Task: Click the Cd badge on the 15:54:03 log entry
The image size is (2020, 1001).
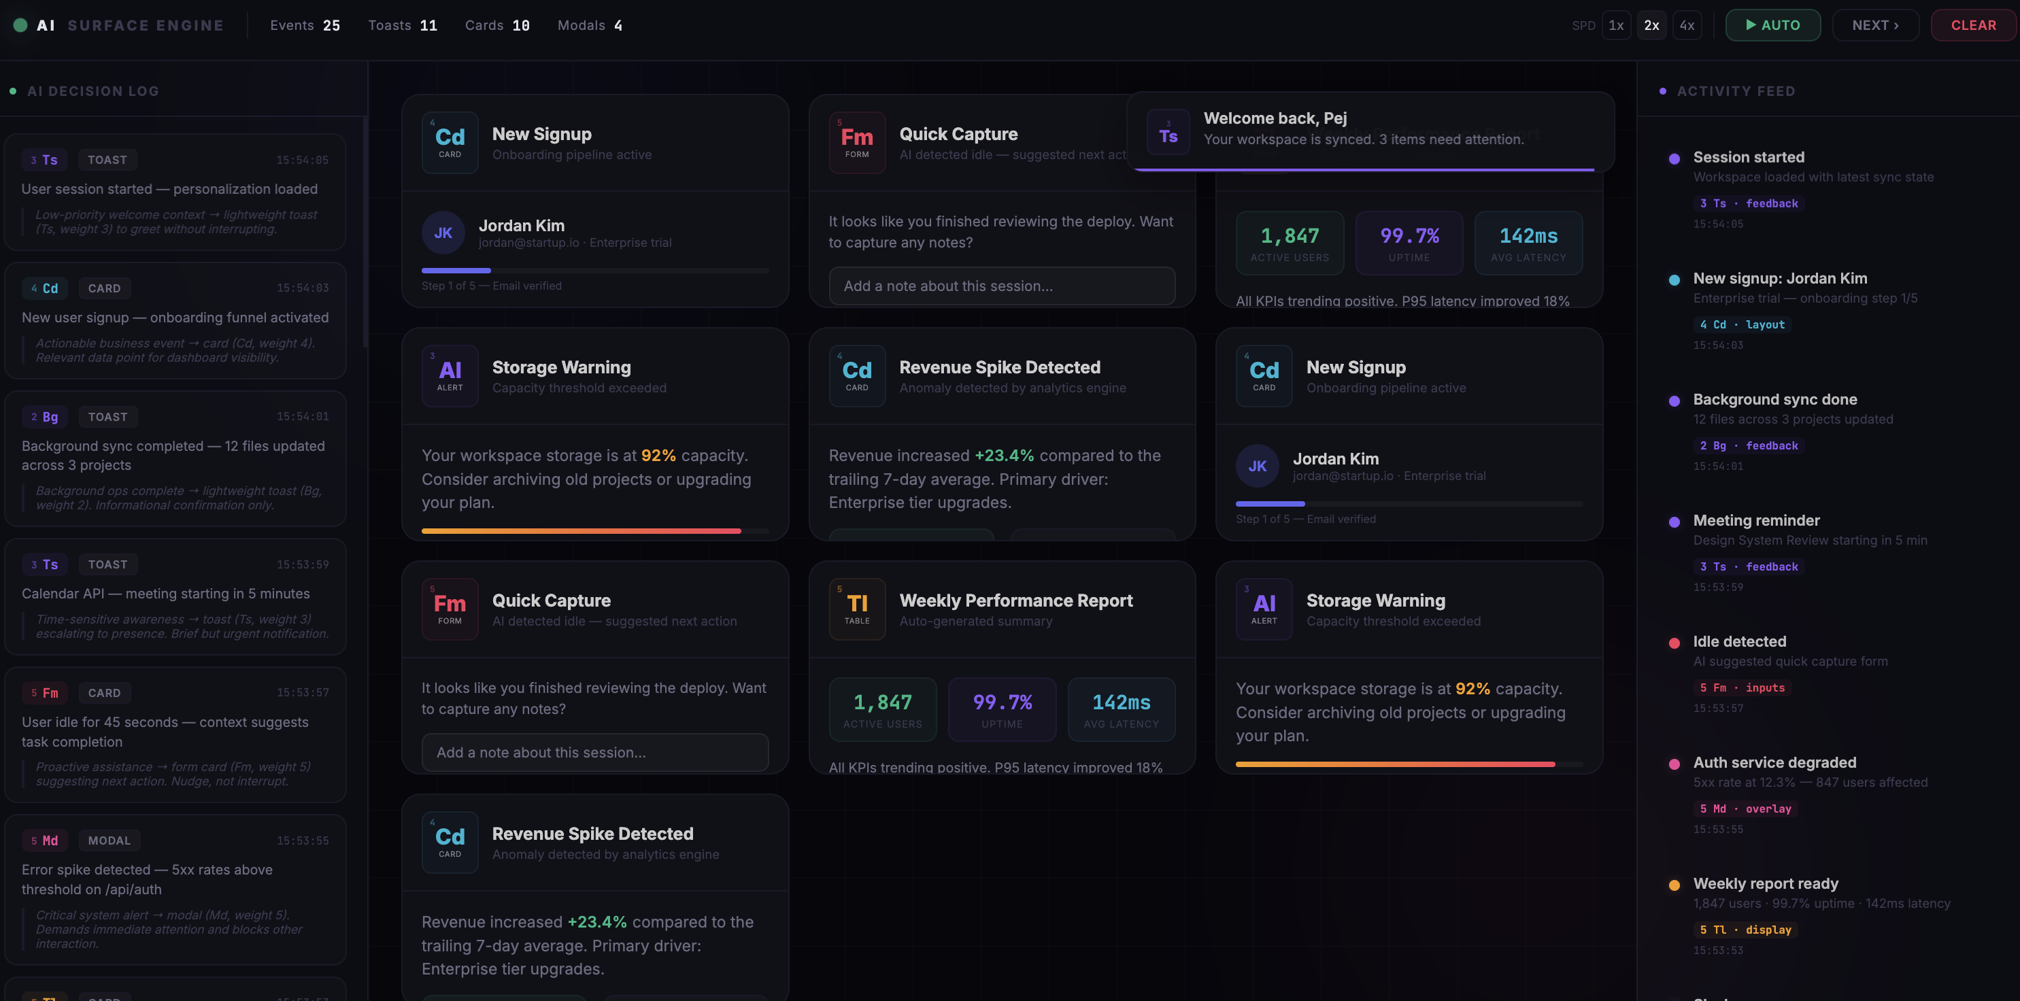Action: (44, 288)
